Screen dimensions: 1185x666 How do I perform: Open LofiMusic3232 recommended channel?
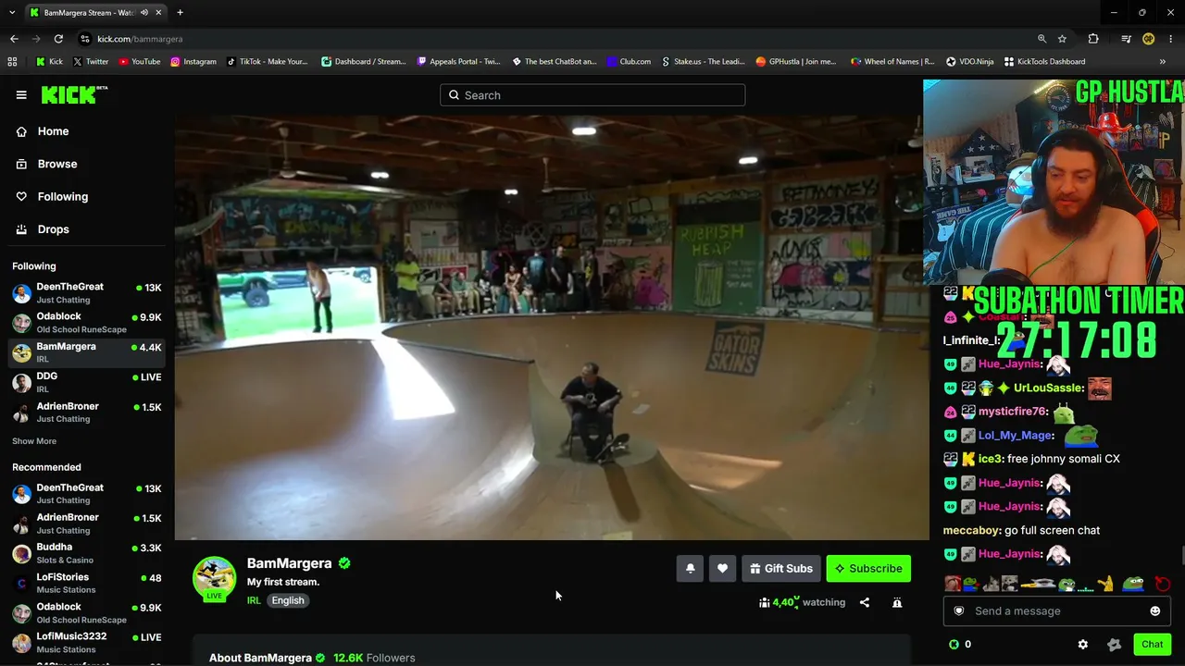(x=87, y=643)
